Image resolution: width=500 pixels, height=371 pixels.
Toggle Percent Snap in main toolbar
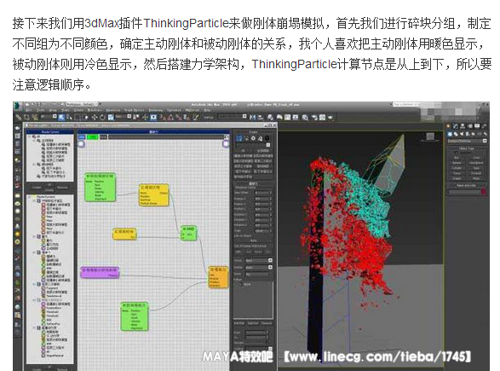tap(179, 117)
